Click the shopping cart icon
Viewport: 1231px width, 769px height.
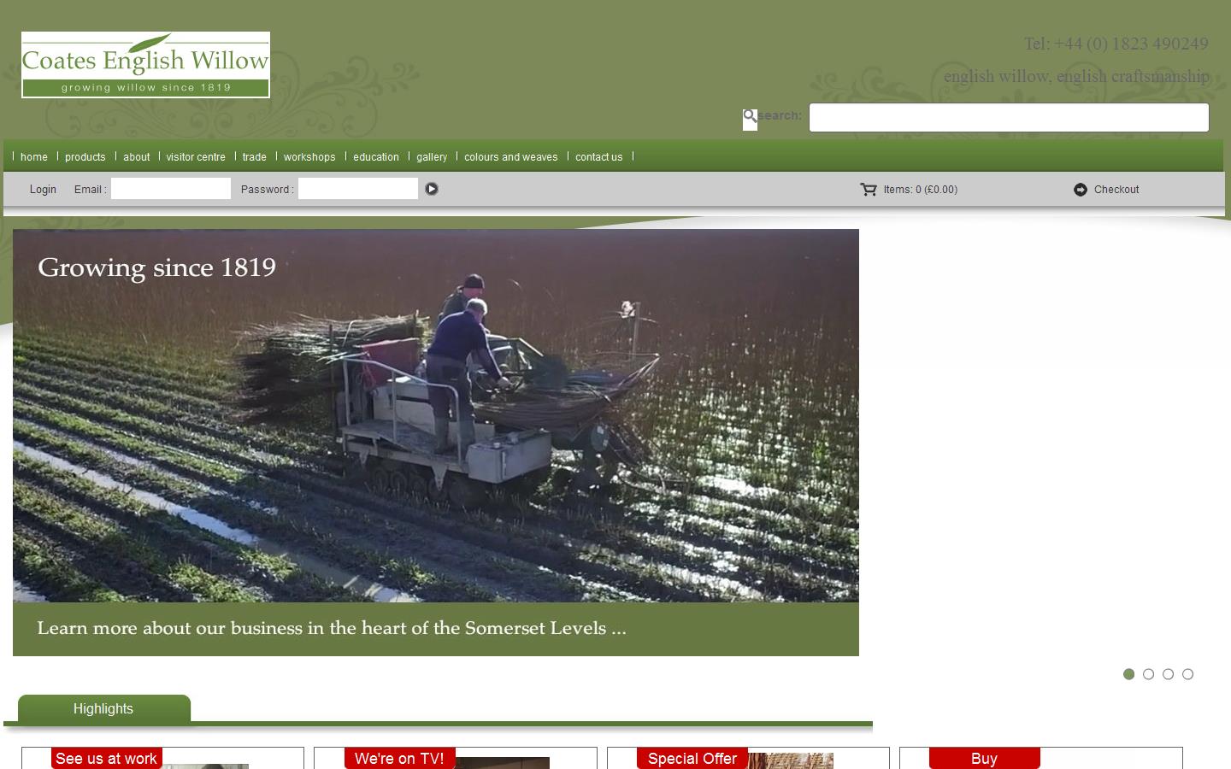[868, 190]
